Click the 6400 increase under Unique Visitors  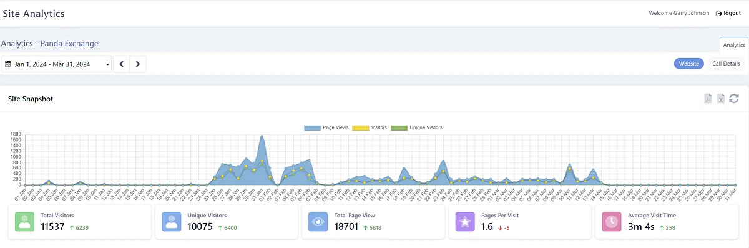[227, 227]
